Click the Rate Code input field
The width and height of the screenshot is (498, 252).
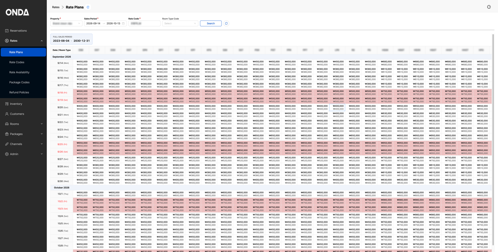click(x=144, y=24)
